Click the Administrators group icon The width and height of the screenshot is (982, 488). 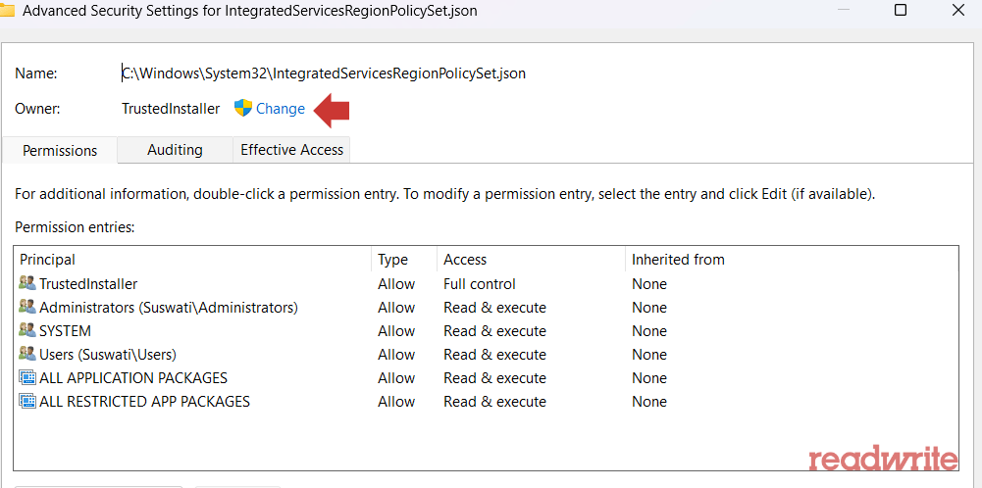(26, 307)
